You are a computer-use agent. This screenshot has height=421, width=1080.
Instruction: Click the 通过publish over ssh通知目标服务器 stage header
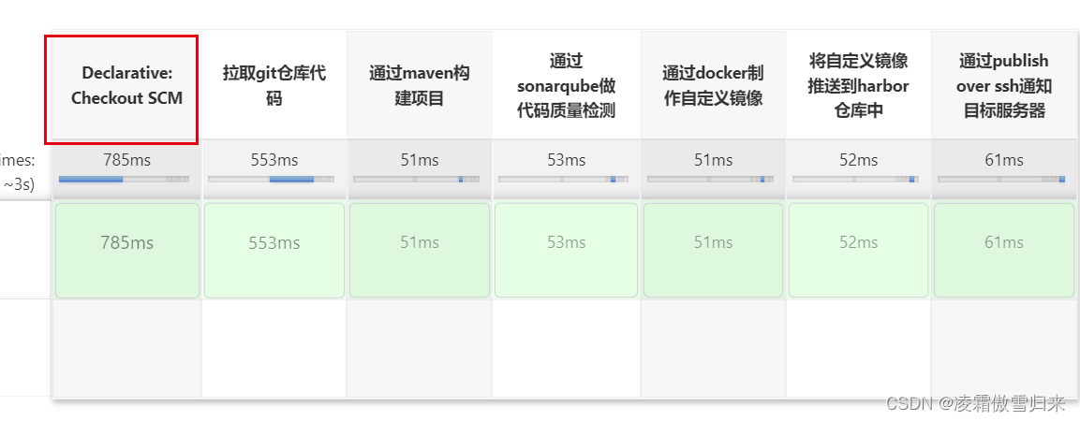[1003, 85]
